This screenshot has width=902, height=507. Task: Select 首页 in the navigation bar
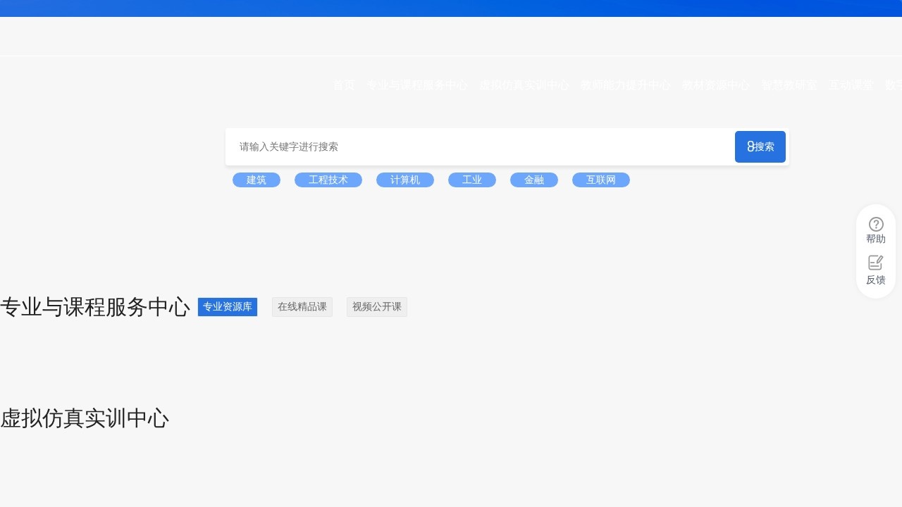pos(343,85)
